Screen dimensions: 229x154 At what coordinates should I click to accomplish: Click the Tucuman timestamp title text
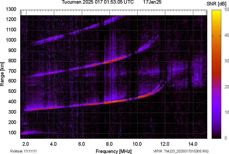click(98, 2)
